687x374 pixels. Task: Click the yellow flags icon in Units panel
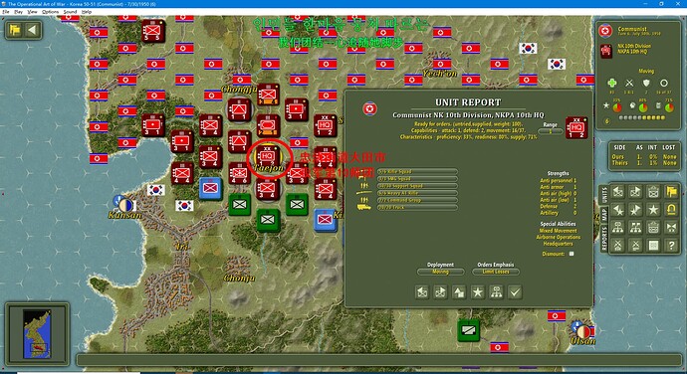[x=671, y=192]
